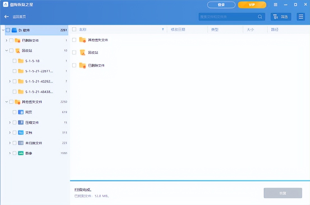Click the list view icon right of filter

point(301,17)
